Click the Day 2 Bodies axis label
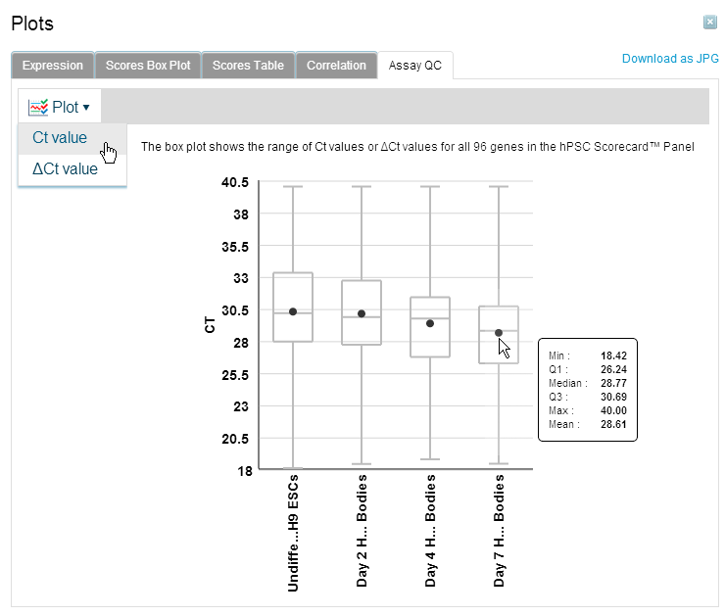The image size is (725, 616). pos(362,532)
